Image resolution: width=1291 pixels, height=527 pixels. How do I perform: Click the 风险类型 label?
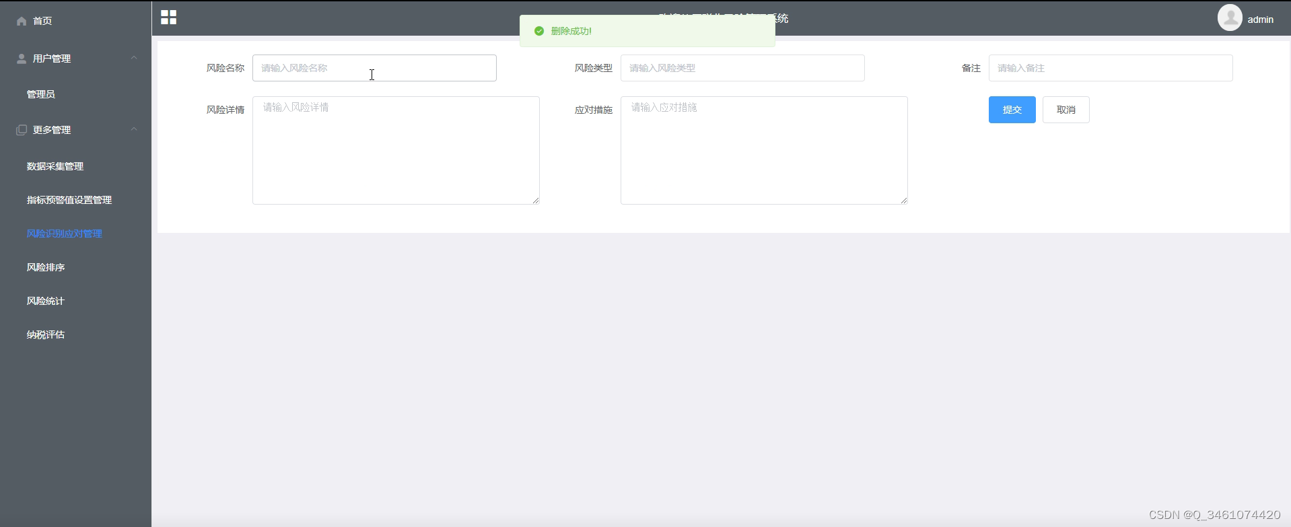[594, 68]
